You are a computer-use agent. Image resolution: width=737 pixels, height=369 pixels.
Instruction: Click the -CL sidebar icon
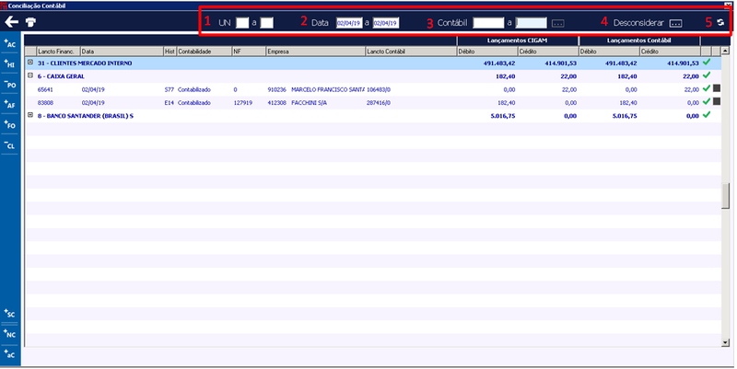coord(10,145)
